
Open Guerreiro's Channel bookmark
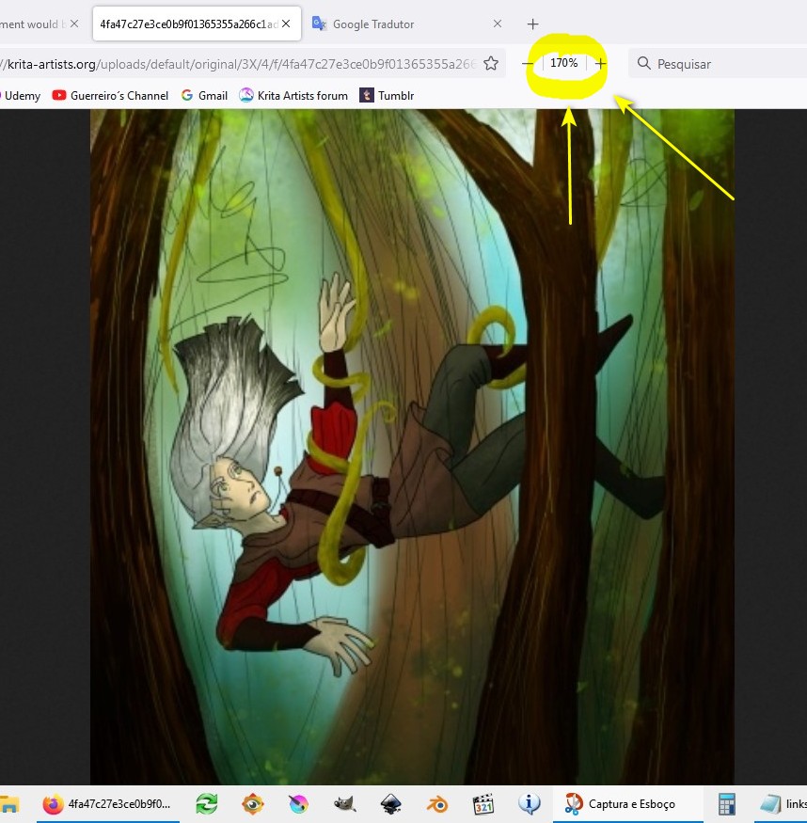point(110,96)
